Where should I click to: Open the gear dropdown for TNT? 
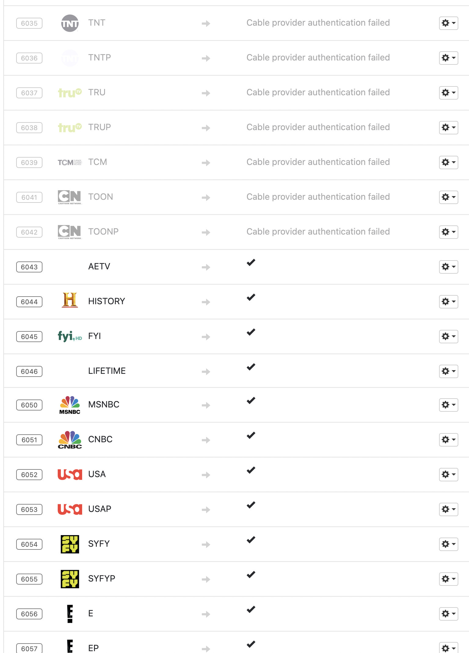click(x=448, y=23)
